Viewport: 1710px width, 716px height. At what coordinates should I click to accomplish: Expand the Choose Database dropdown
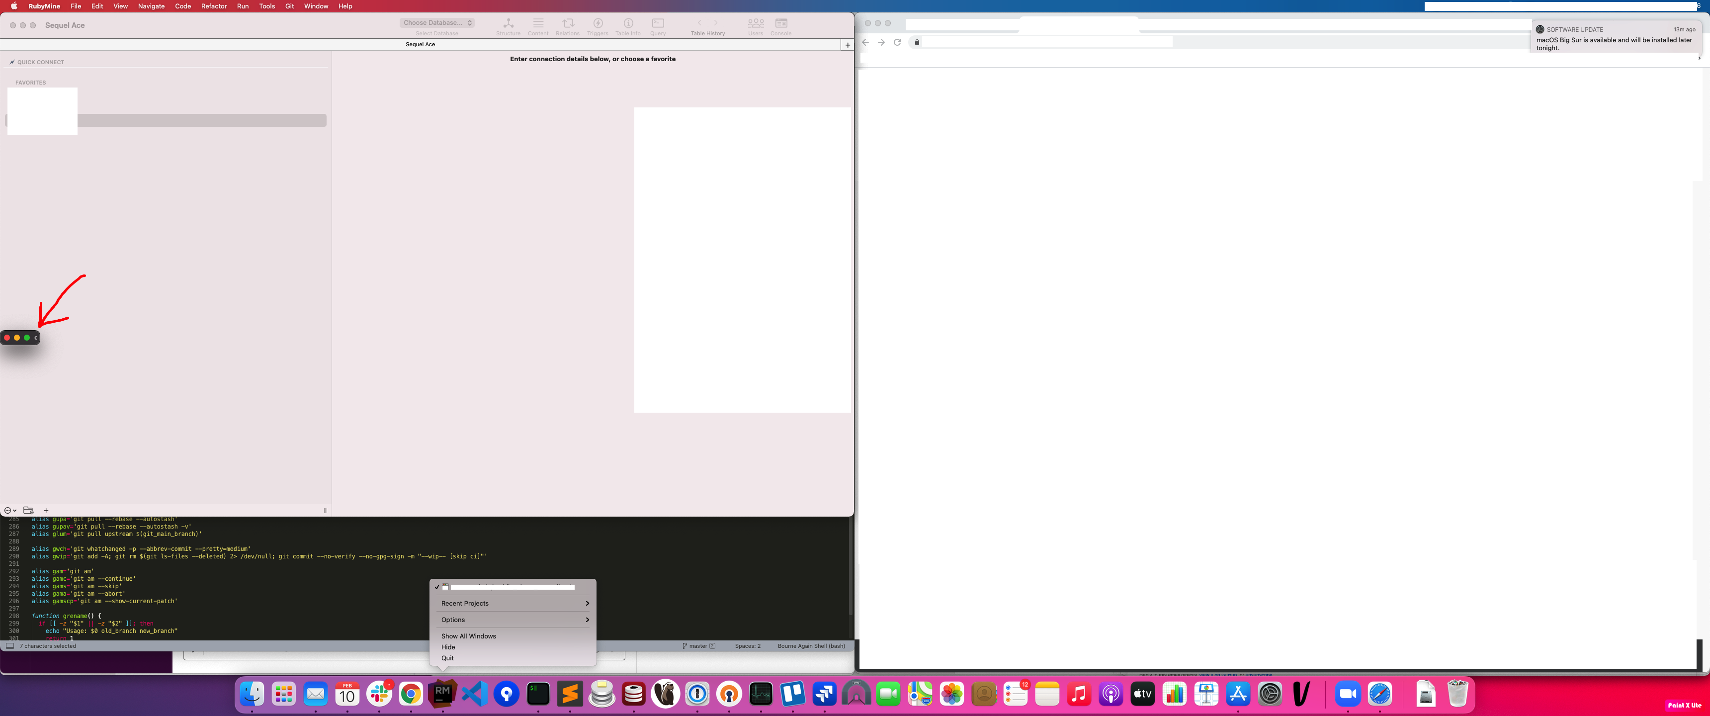(x=437, y=22)
